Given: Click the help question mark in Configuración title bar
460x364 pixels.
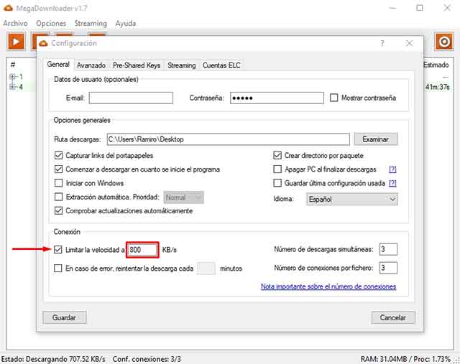Looking at the screenshot, I should pyautogui.click(x=382, y=43).
